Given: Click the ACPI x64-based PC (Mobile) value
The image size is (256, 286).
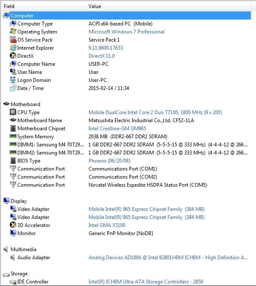Looking at the screenshot, I should [x=121, y=24].
